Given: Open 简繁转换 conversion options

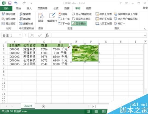Looking at the screenshot, I should point(26,23).
